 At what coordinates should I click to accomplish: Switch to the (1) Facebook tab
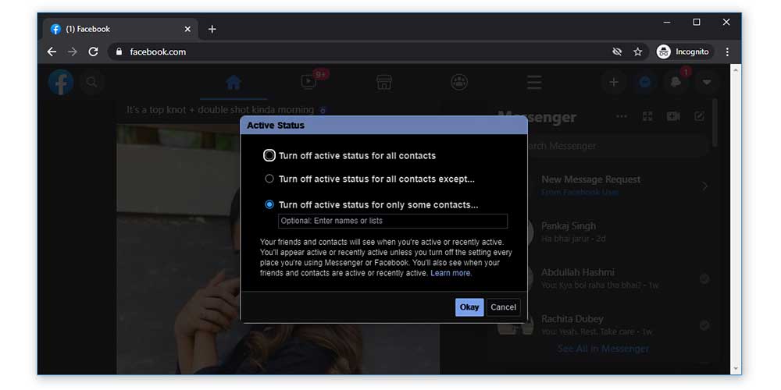119,29
